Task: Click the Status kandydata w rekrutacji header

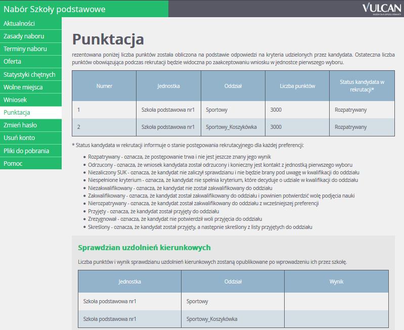Action: point(362,86)
